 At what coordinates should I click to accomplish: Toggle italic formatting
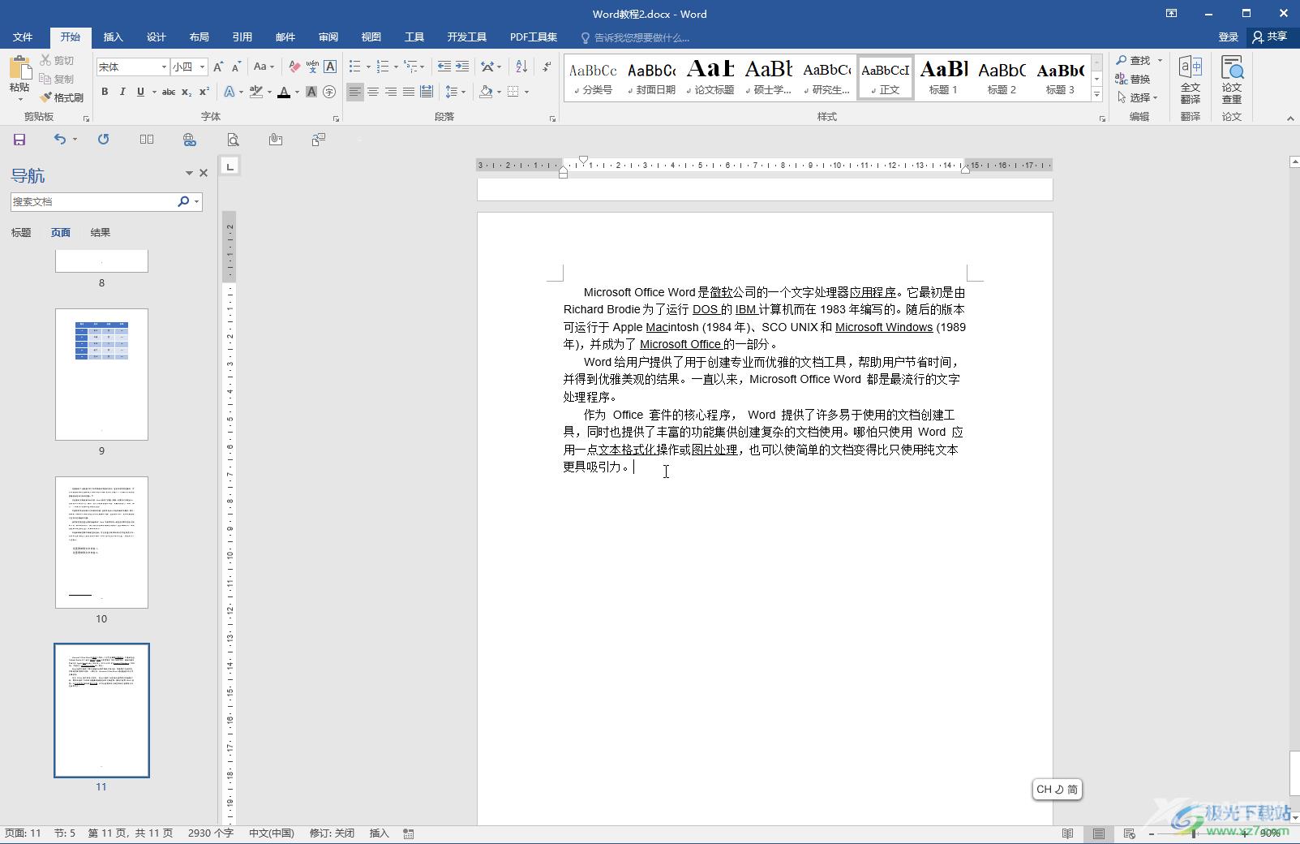[122, 92]
